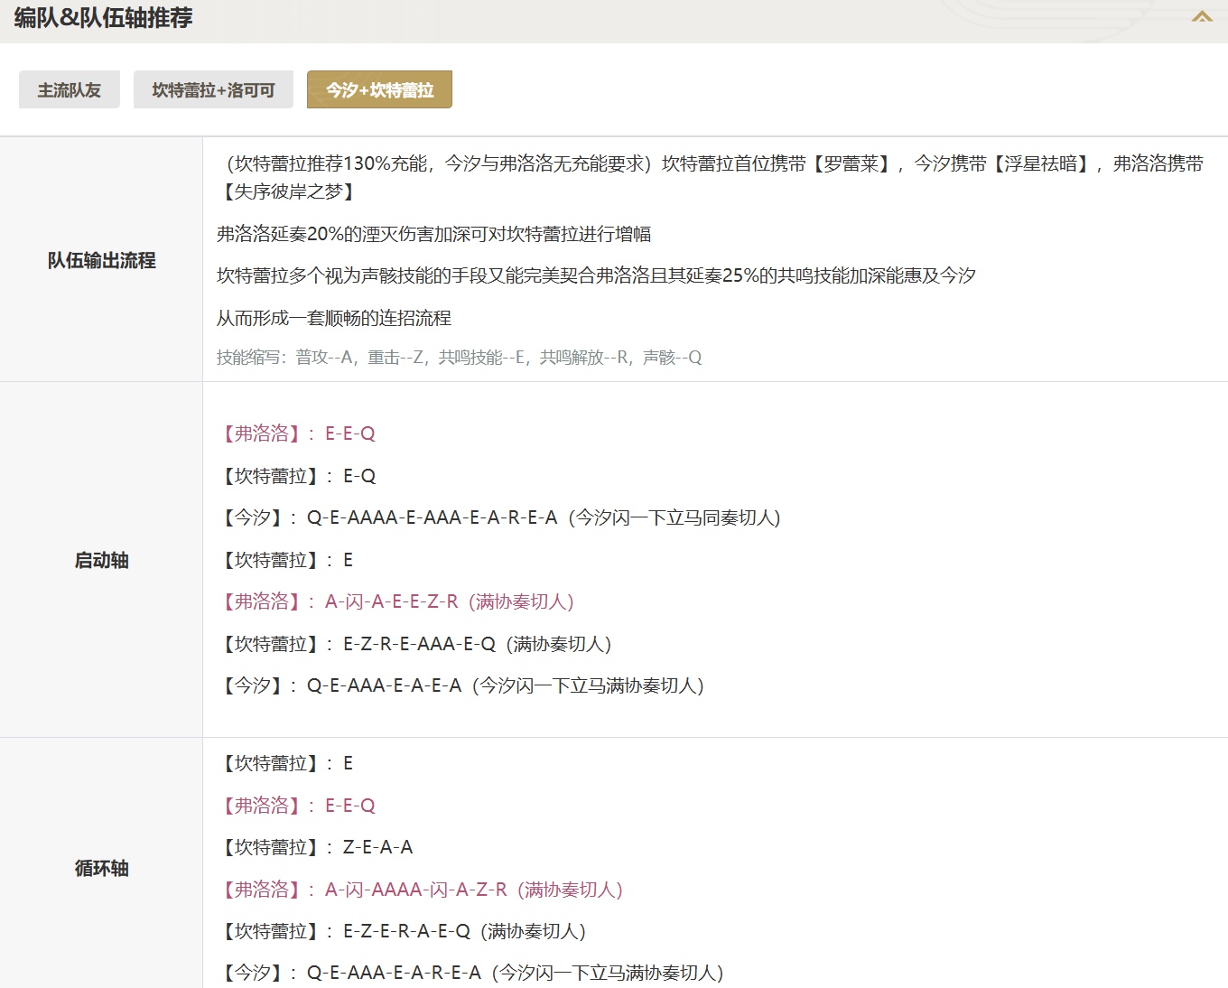Click the 启动轴 row label
This screenshot has width=1228, height=988.
click(101, 560)
